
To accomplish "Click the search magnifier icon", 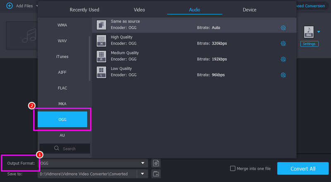I will (57, 148).
